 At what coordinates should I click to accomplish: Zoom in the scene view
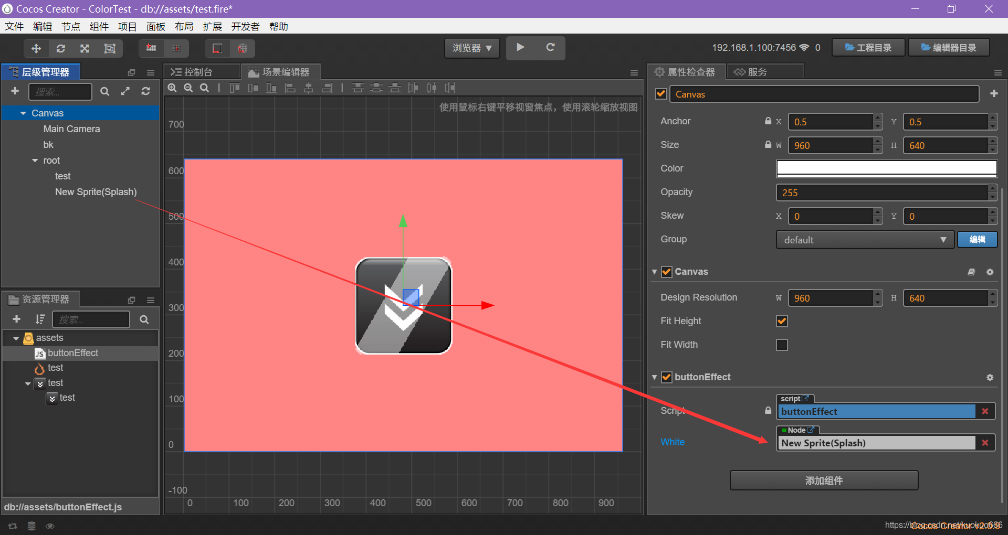pos(172,88)
